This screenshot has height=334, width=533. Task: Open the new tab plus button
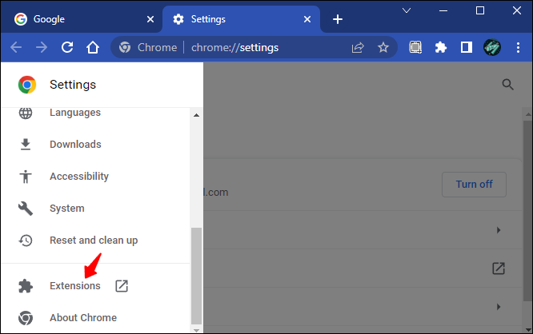click(x=338, y=19)
